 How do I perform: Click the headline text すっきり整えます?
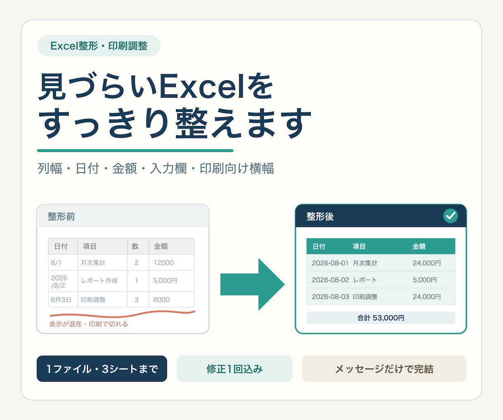(x=175, y=123)
